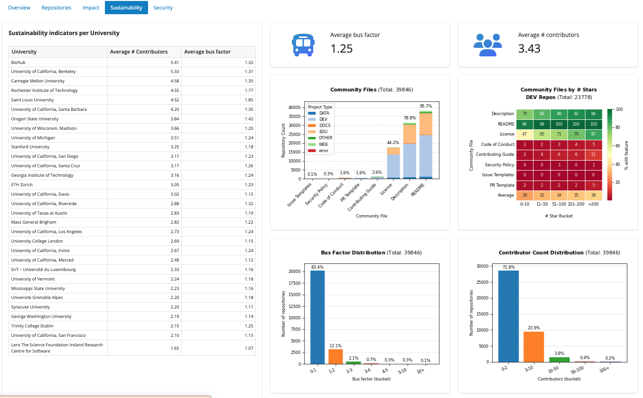
Task: Switch to the Repositories tab
Action: 56,8
